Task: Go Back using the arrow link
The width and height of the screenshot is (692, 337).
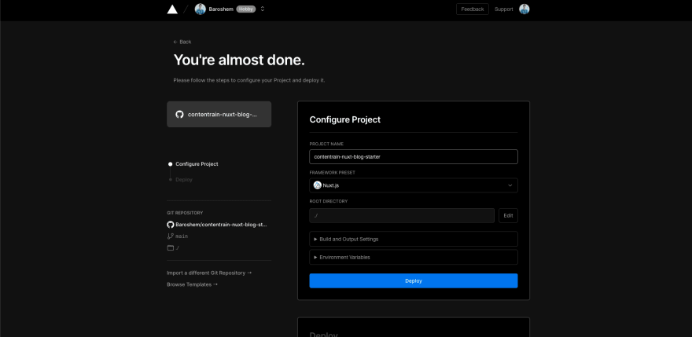Action: (x=182, y=42)
